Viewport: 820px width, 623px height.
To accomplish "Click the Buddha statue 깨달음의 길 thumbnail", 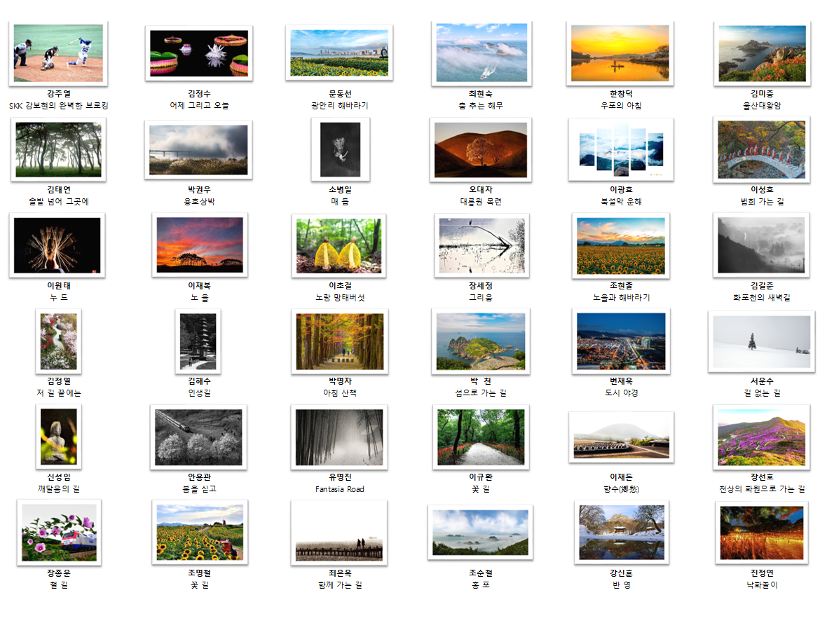I will 59,436.
